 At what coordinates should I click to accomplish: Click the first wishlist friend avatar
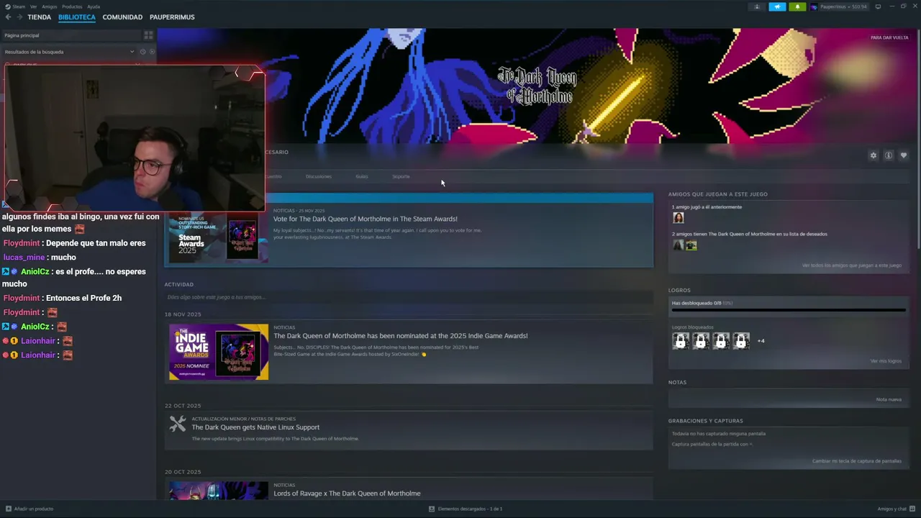(x=678, y=245)
